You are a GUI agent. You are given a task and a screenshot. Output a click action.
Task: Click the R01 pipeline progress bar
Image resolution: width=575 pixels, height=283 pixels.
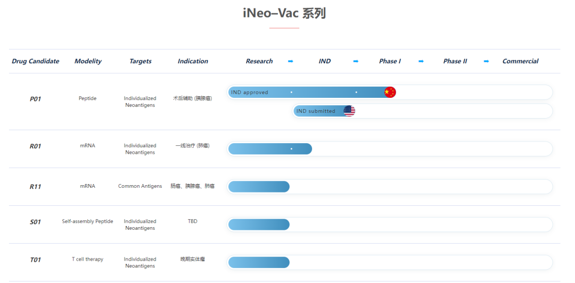click(270, 149)
